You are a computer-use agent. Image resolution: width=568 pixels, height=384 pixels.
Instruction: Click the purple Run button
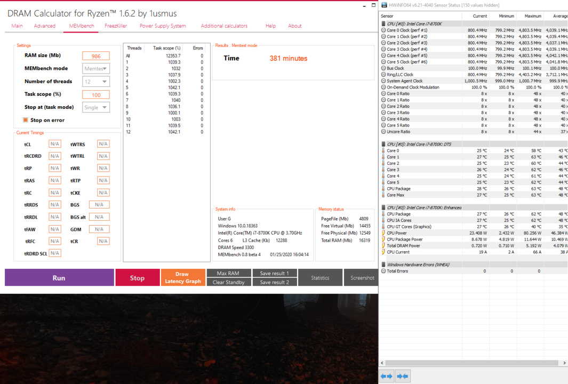[x=59, y=278]
